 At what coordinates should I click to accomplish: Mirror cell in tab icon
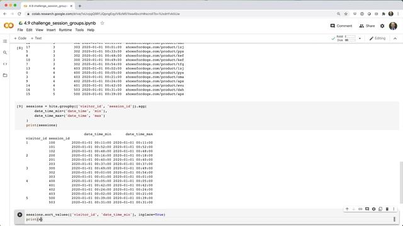click(x=380, y=209)
